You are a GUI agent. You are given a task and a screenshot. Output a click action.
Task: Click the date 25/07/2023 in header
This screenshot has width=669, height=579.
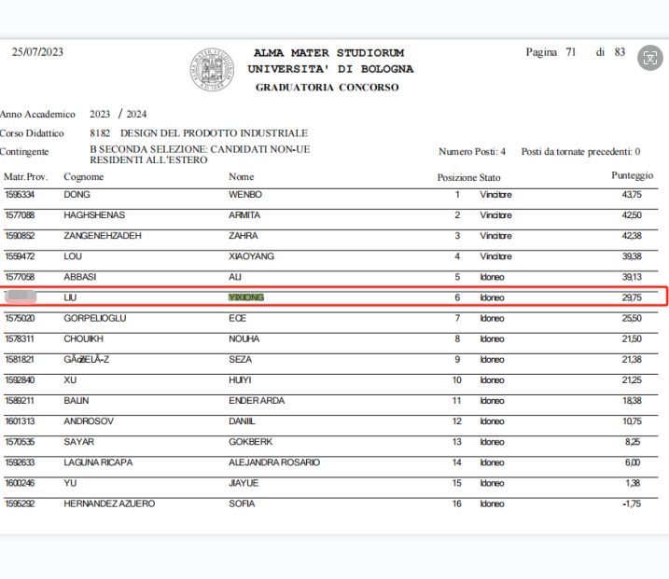click(x=37, y=52)
